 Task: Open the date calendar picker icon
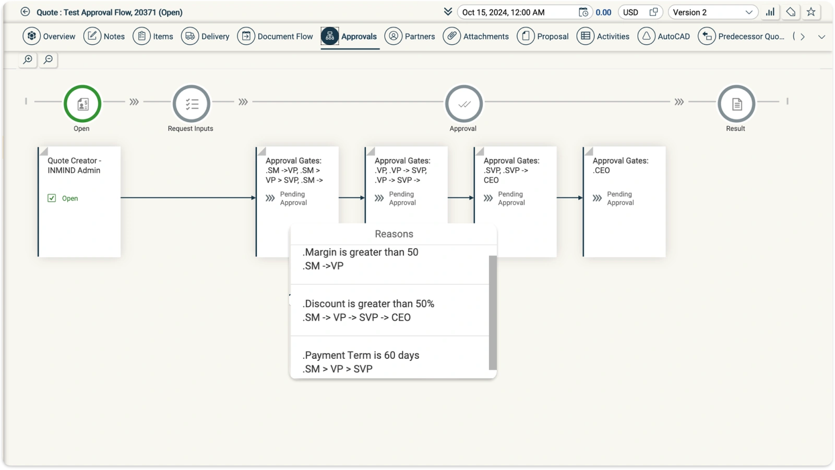583,12
